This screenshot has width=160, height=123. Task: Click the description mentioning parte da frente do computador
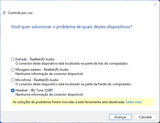tap(73, 84)
